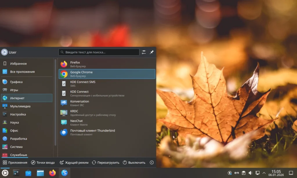297x178 pixels.
Task: Open System Settings from taskbar
Action: tap(16, 173)
